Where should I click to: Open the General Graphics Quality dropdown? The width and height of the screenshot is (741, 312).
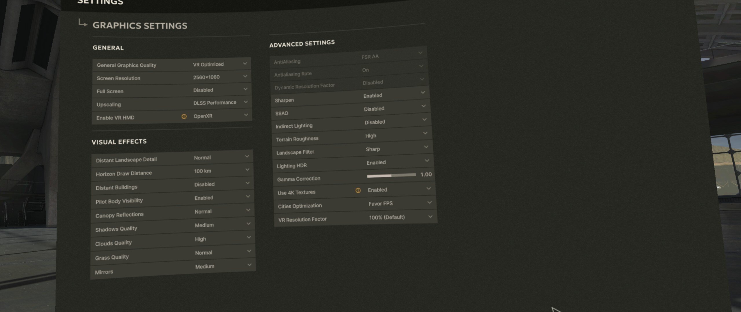click(220, 64)
